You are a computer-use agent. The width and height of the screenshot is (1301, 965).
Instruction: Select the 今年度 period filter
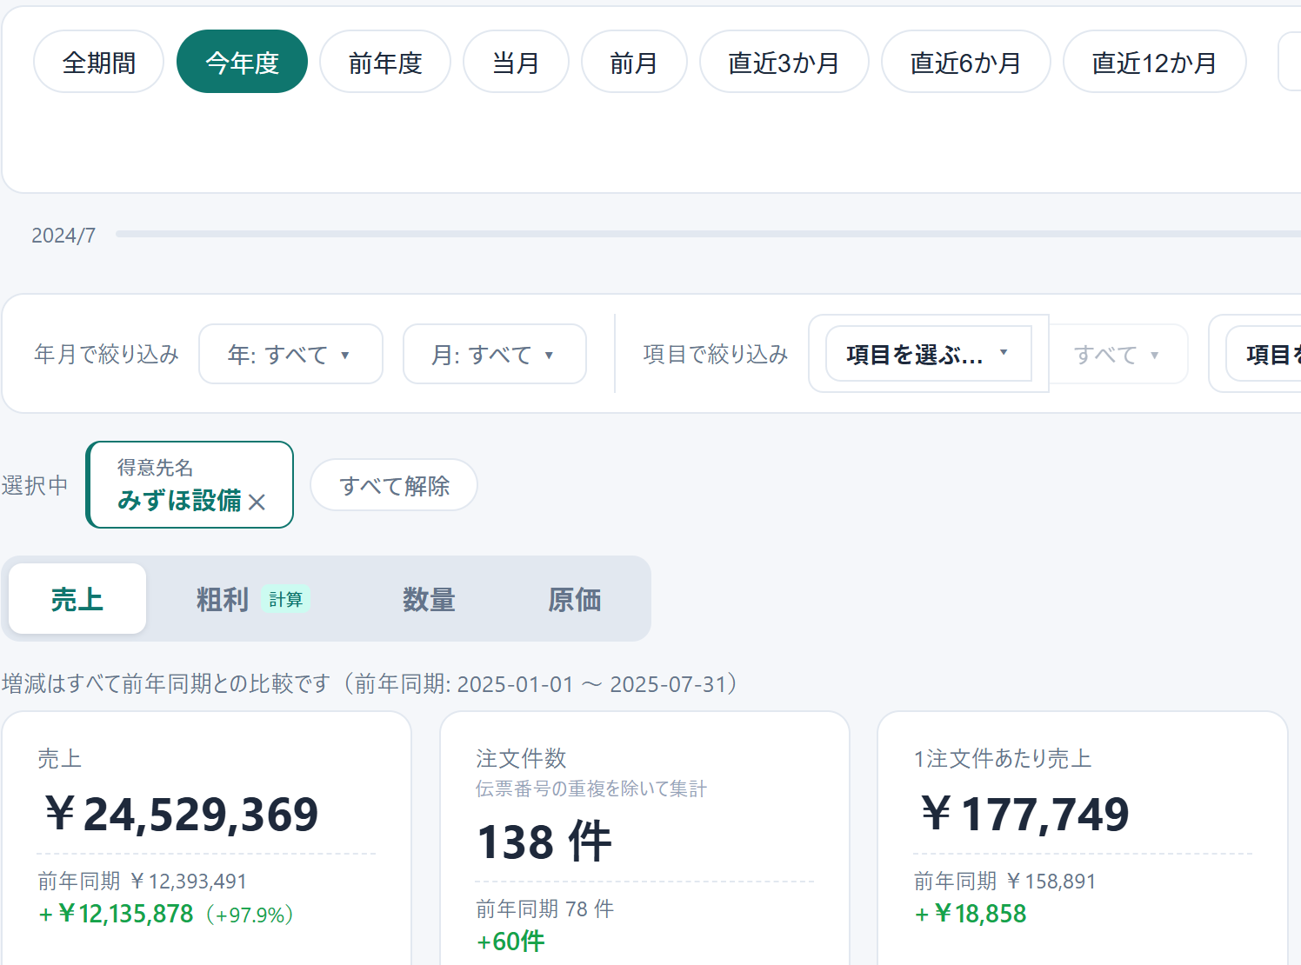[242, 62]
